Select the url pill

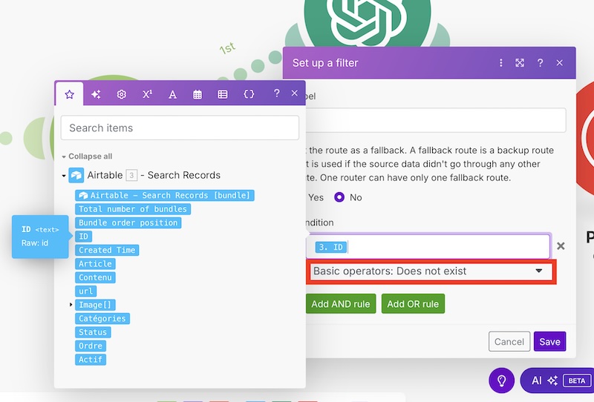coord(85,291)
